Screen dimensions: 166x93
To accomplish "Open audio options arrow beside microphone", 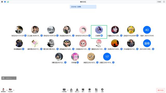I will pyautogui.click(x=7, y=90).
